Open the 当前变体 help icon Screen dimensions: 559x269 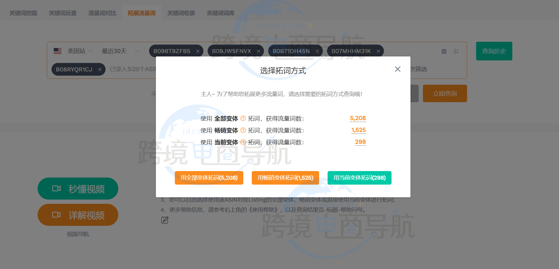click(x=243, y=142)
